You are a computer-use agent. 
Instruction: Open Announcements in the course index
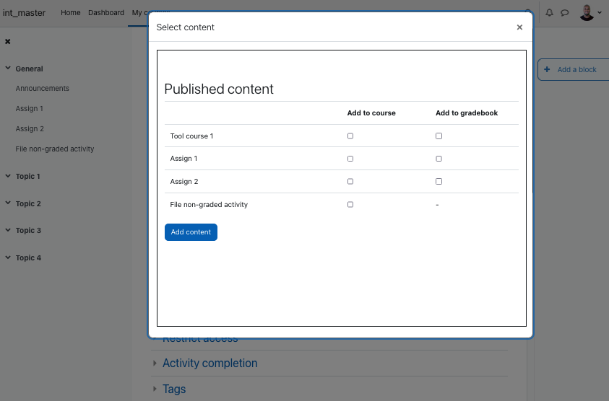pyautogui.click(x=43, y=89)
